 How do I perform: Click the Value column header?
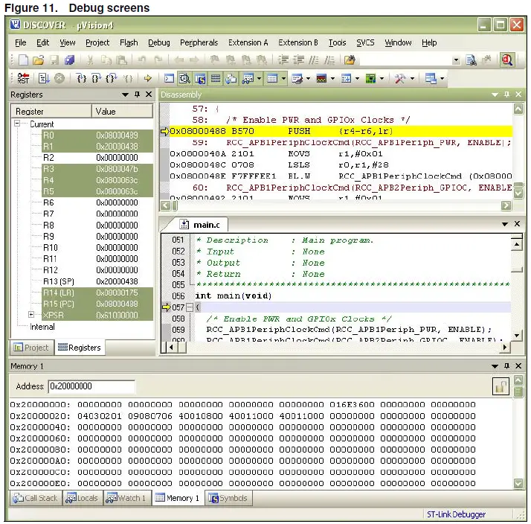pos(122,111)
